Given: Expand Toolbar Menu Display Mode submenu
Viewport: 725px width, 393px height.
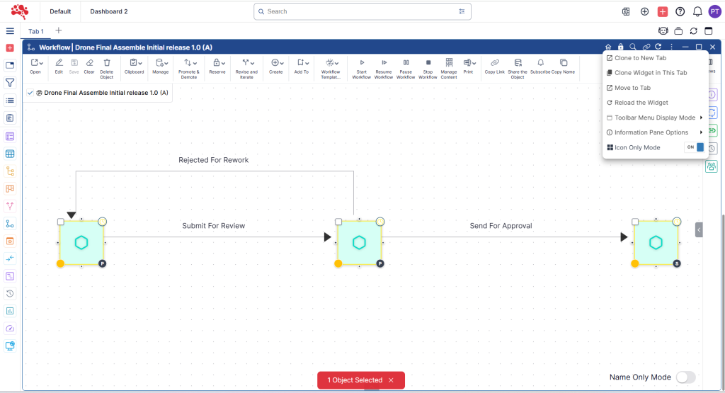Looking at the screenshot, I should 654,118.
